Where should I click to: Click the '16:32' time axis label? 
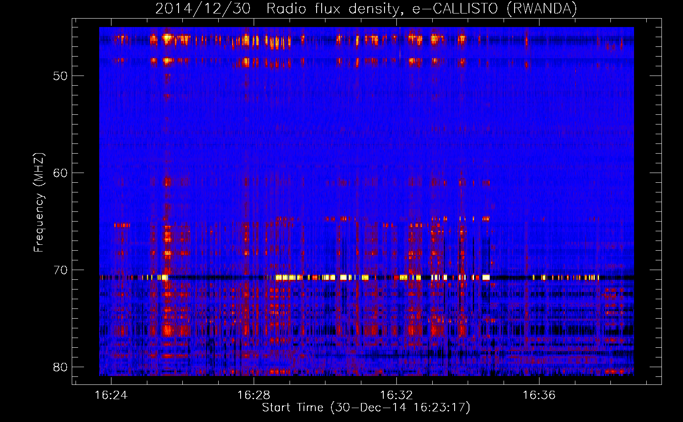click(396, 395)
